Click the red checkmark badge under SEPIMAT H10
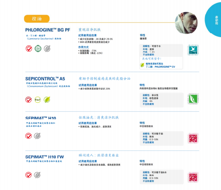 tap(28, 136)
